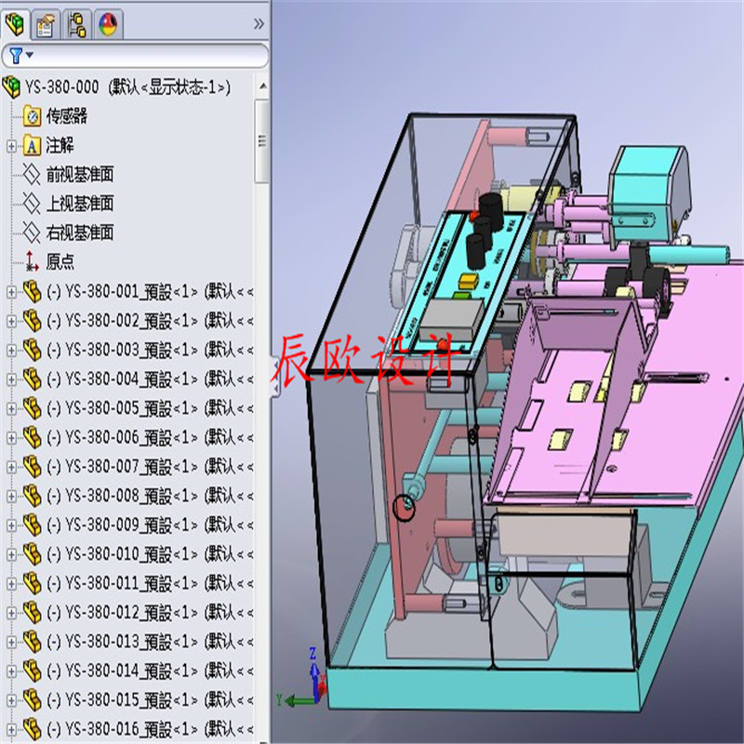Select the YS-380-003 part icon
Viewport: 744px width, 744px height.
tap(32, 350)
